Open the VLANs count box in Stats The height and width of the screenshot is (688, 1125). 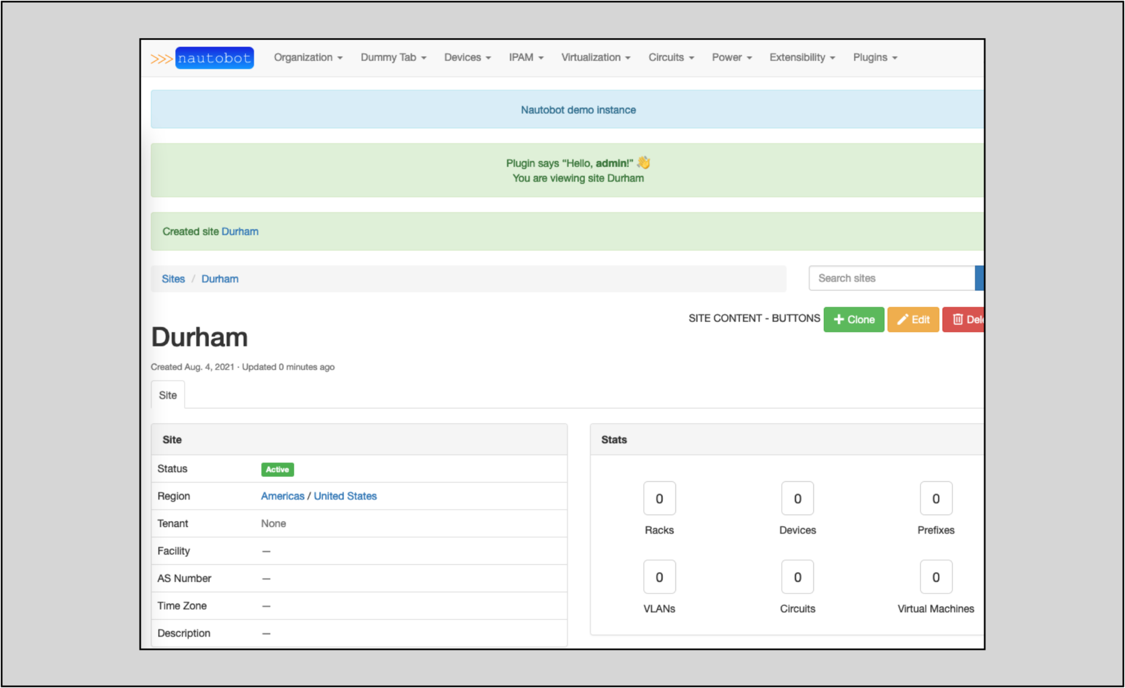(x=659, y=577)
